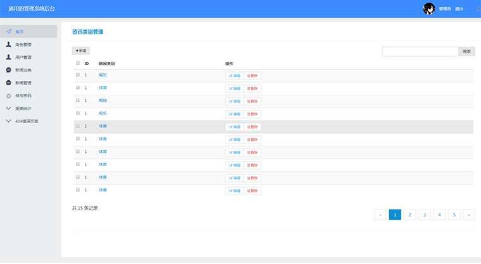
Task: Click the 编辑 pencil icon in first table row
Action: click(x=230, y=76)
